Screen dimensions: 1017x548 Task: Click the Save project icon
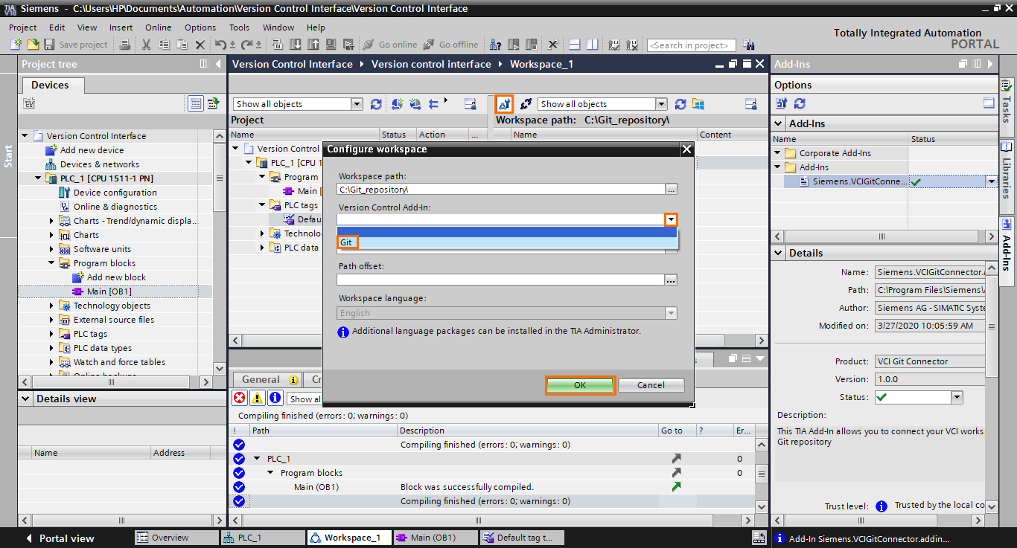pyautogui.click(x=49, y=45)
